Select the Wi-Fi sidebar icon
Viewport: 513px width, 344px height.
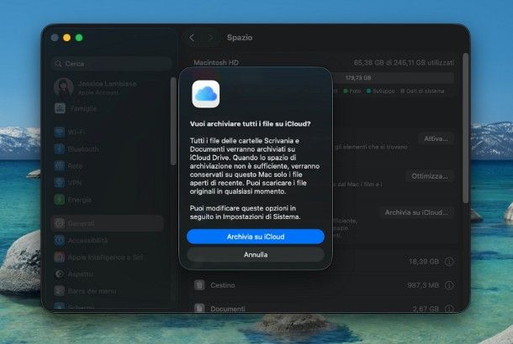click(60, 132)
